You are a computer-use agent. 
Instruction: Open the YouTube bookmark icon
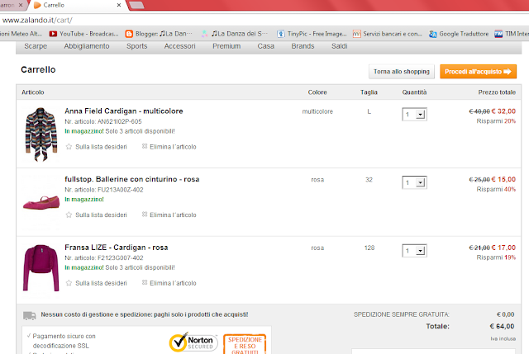[53, 34]
